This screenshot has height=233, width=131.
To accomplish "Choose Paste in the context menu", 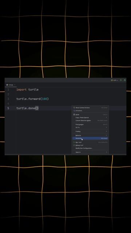I will pyautogui.click(x=91, y=115).
